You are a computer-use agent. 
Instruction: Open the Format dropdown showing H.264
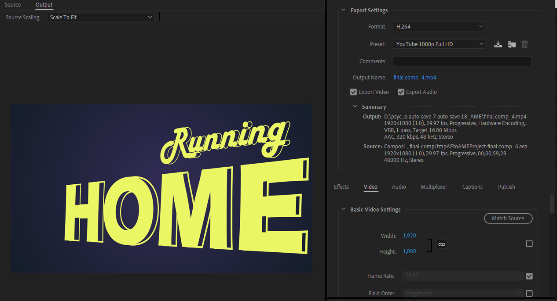[x=439, y=26]
